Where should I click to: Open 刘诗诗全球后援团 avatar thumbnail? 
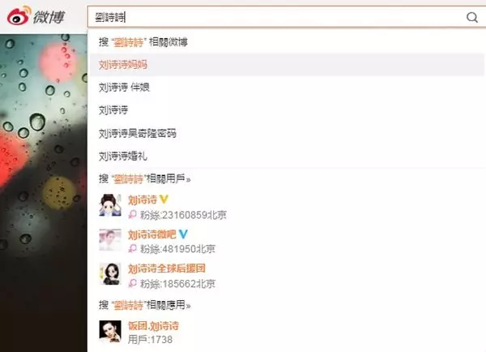(110, 274)
